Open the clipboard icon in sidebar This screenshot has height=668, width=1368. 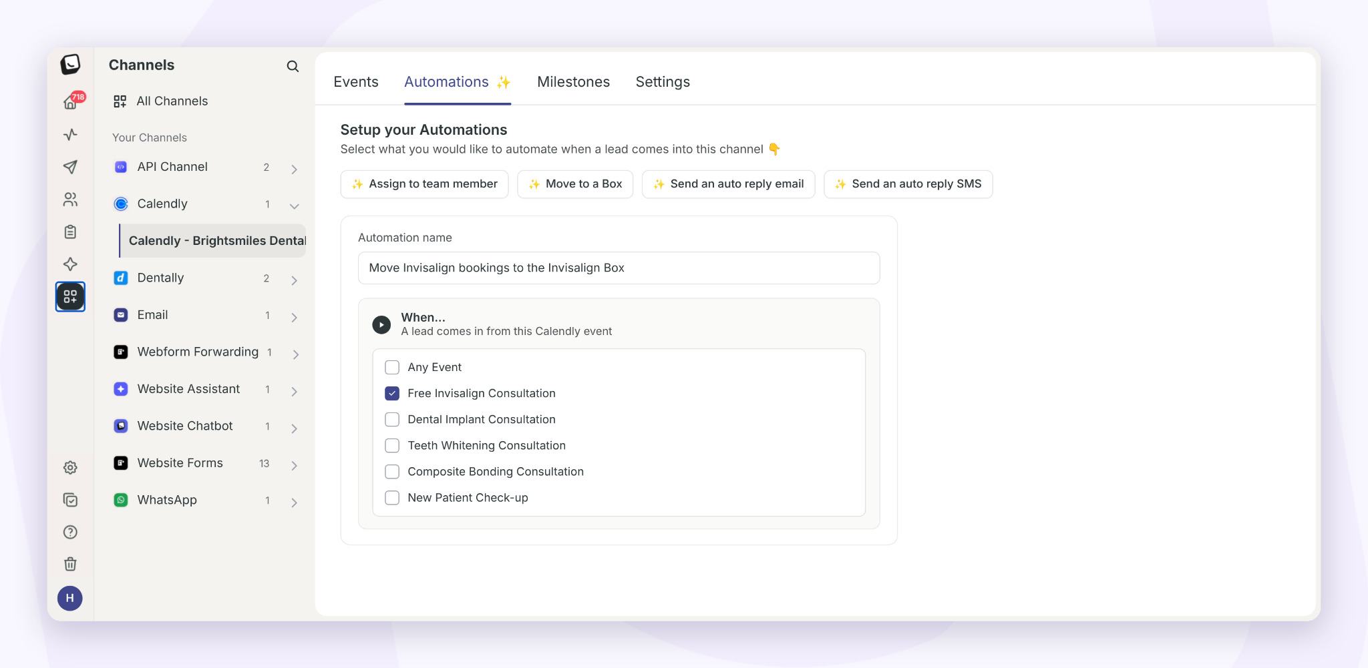[70, 232]
